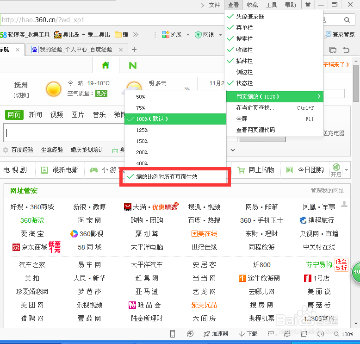
Task: Toggle 状态栏 display option
Action: 274,83
